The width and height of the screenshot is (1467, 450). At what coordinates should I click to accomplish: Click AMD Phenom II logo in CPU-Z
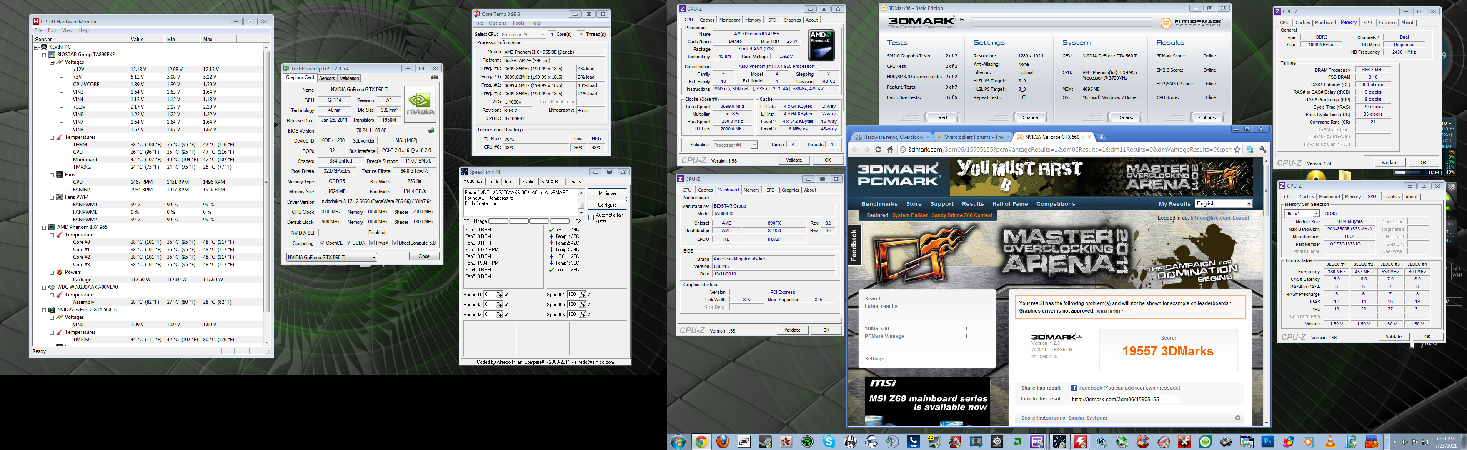pos(821,45)
